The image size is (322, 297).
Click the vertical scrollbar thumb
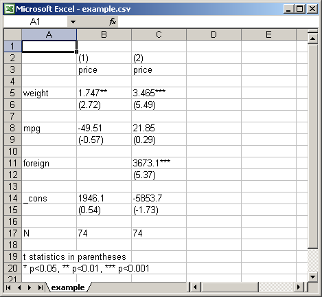pyautogui.click(x=312, y=146)
